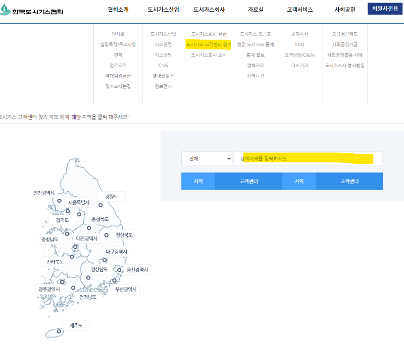Open 설립목적/주요사업 link

click(x=118, y=44)
